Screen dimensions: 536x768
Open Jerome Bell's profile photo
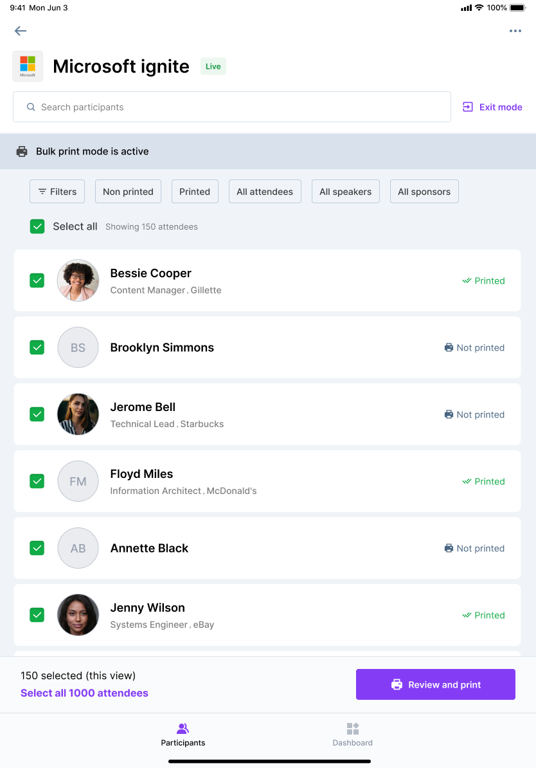pyautogui.click(x=78, y=414)
